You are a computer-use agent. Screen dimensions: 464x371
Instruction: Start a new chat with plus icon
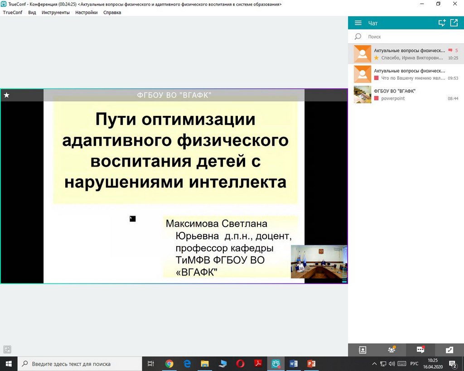click(442, 23)
